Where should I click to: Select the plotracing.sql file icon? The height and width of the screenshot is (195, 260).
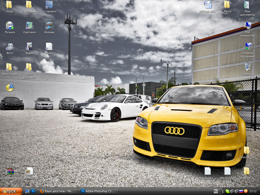[x=227, y=171]
